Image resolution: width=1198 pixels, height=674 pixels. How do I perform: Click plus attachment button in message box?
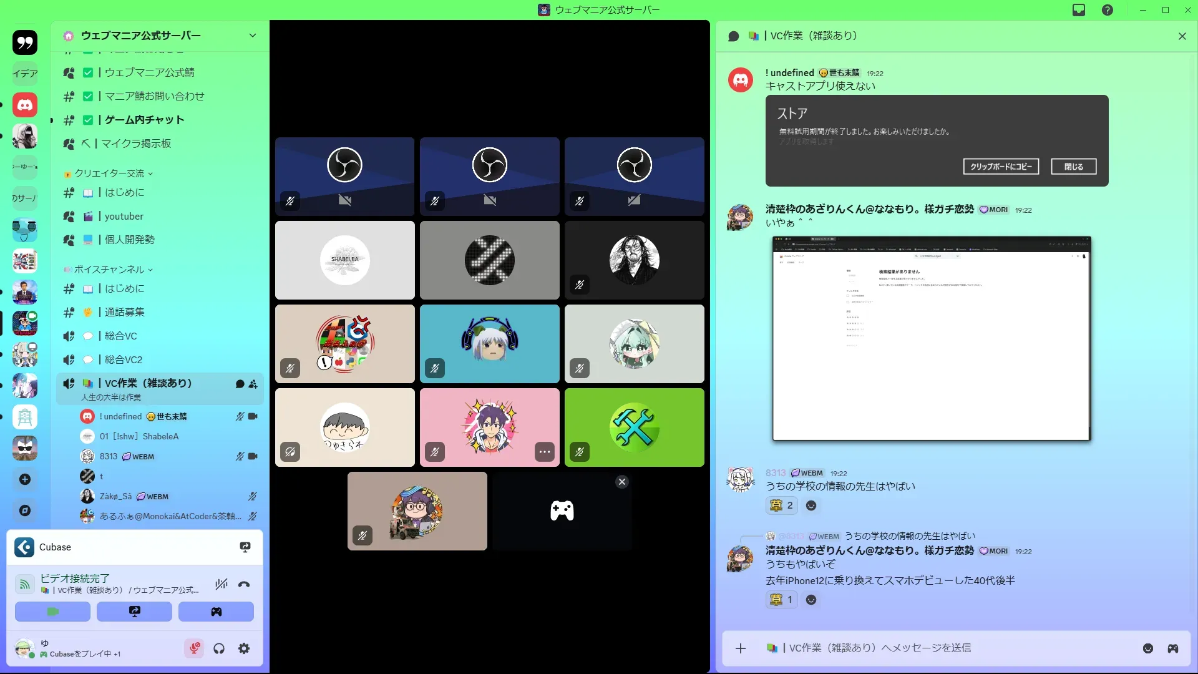coord(741,648)
